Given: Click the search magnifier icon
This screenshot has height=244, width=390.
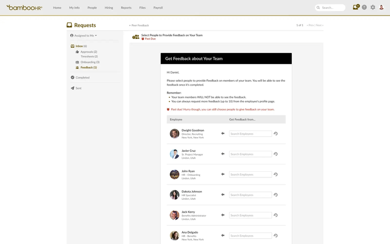Looking at the screenshot, I should (318, 8).
